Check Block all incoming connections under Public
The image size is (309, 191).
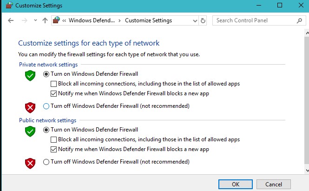[x=53, y=139]
